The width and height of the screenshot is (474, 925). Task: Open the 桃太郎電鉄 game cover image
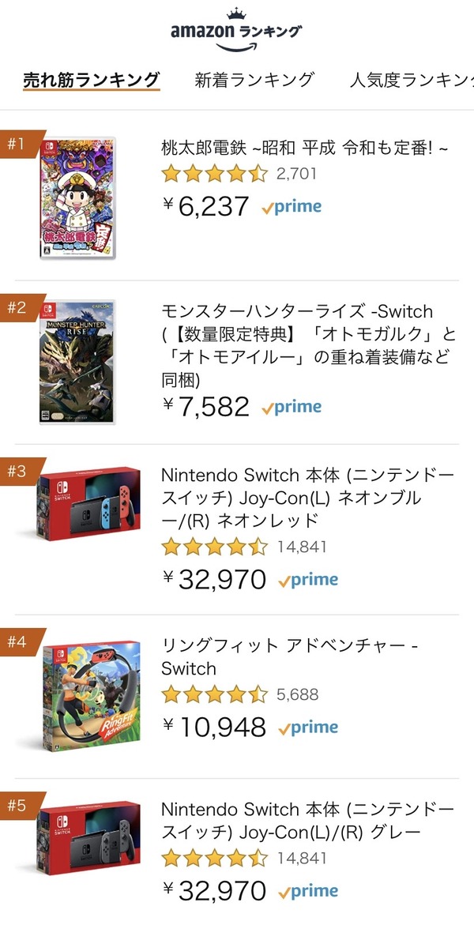pyautogui.click(x=77, y=197)
